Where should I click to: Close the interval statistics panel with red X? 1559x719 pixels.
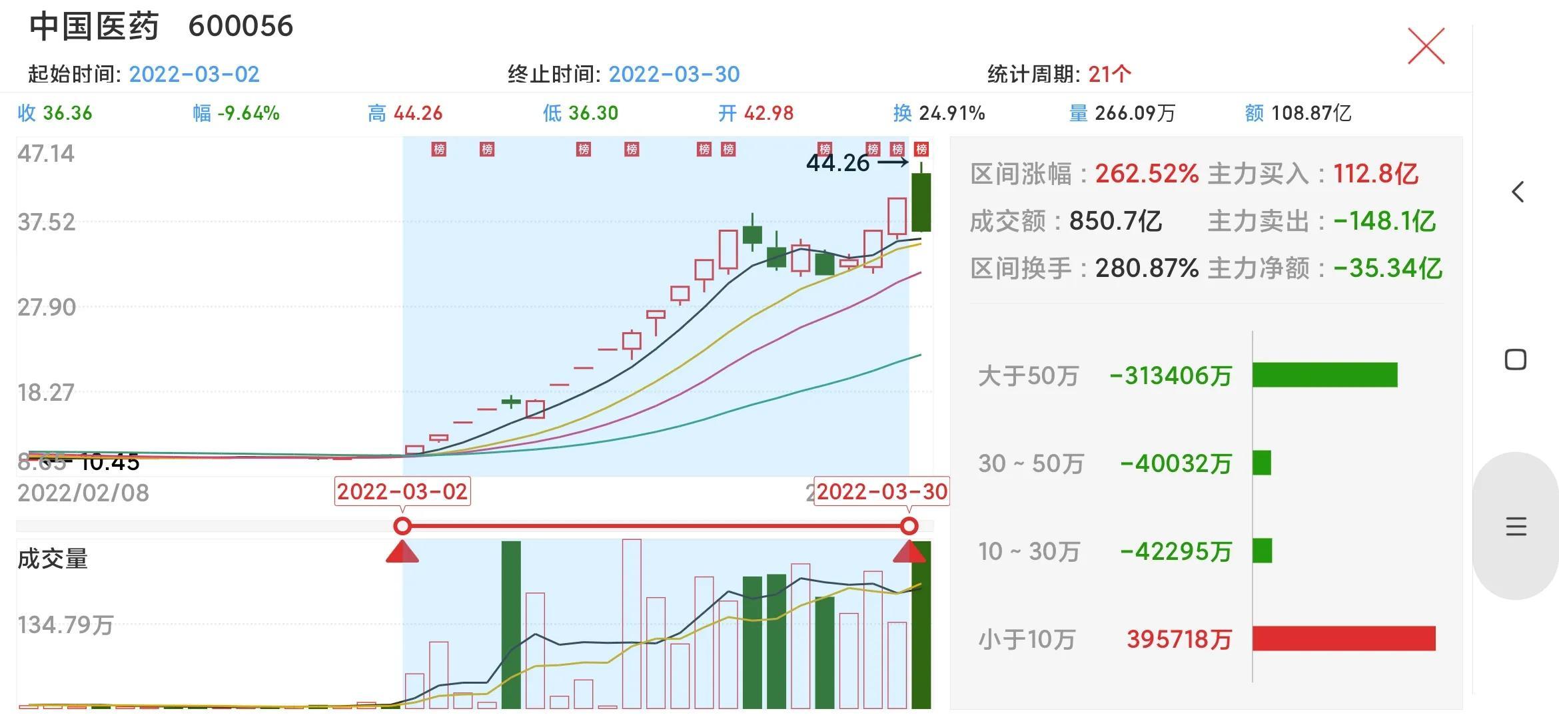1426,46
